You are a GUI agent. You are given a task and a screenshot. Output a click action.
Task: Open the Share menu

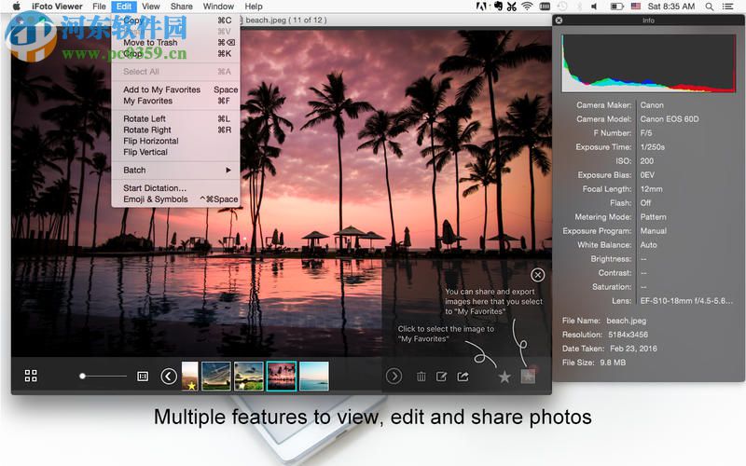tap(181, 7)
